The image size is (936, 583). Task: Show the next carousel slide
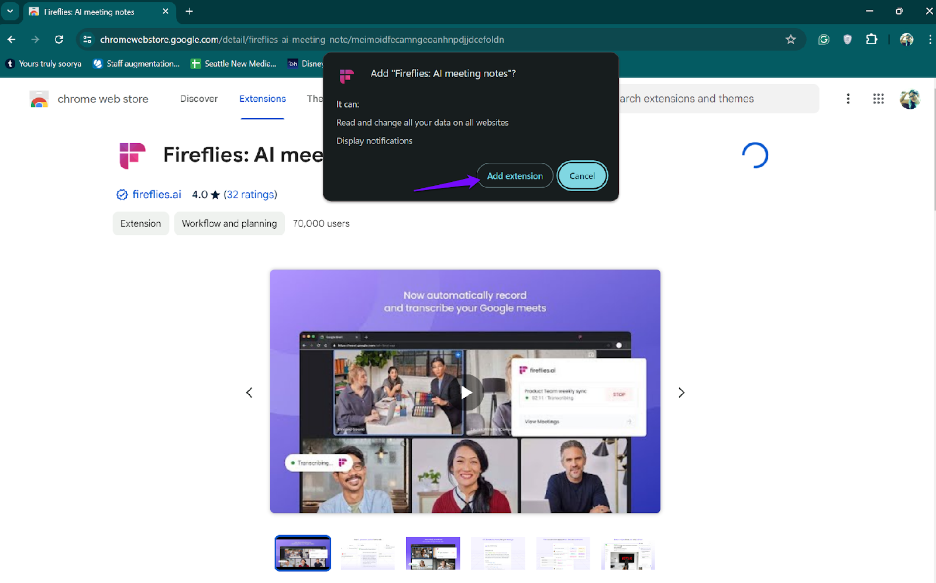point(681,392)
